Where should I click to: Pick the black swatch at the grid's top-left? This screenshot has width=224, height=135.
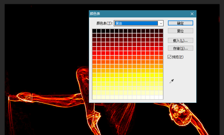click(94, 31)
